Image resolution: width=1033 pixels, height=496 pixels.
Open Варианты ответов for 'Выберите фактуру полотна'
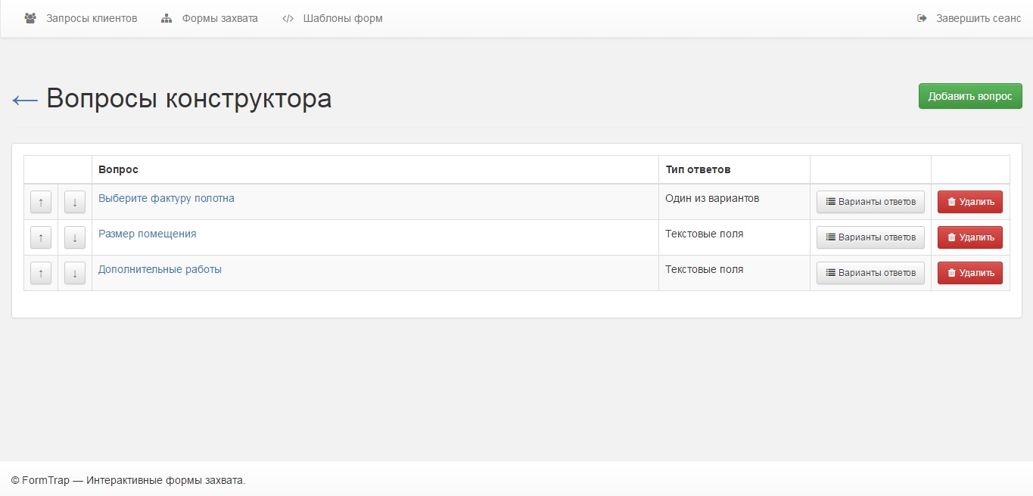click(x=870, y=202)
